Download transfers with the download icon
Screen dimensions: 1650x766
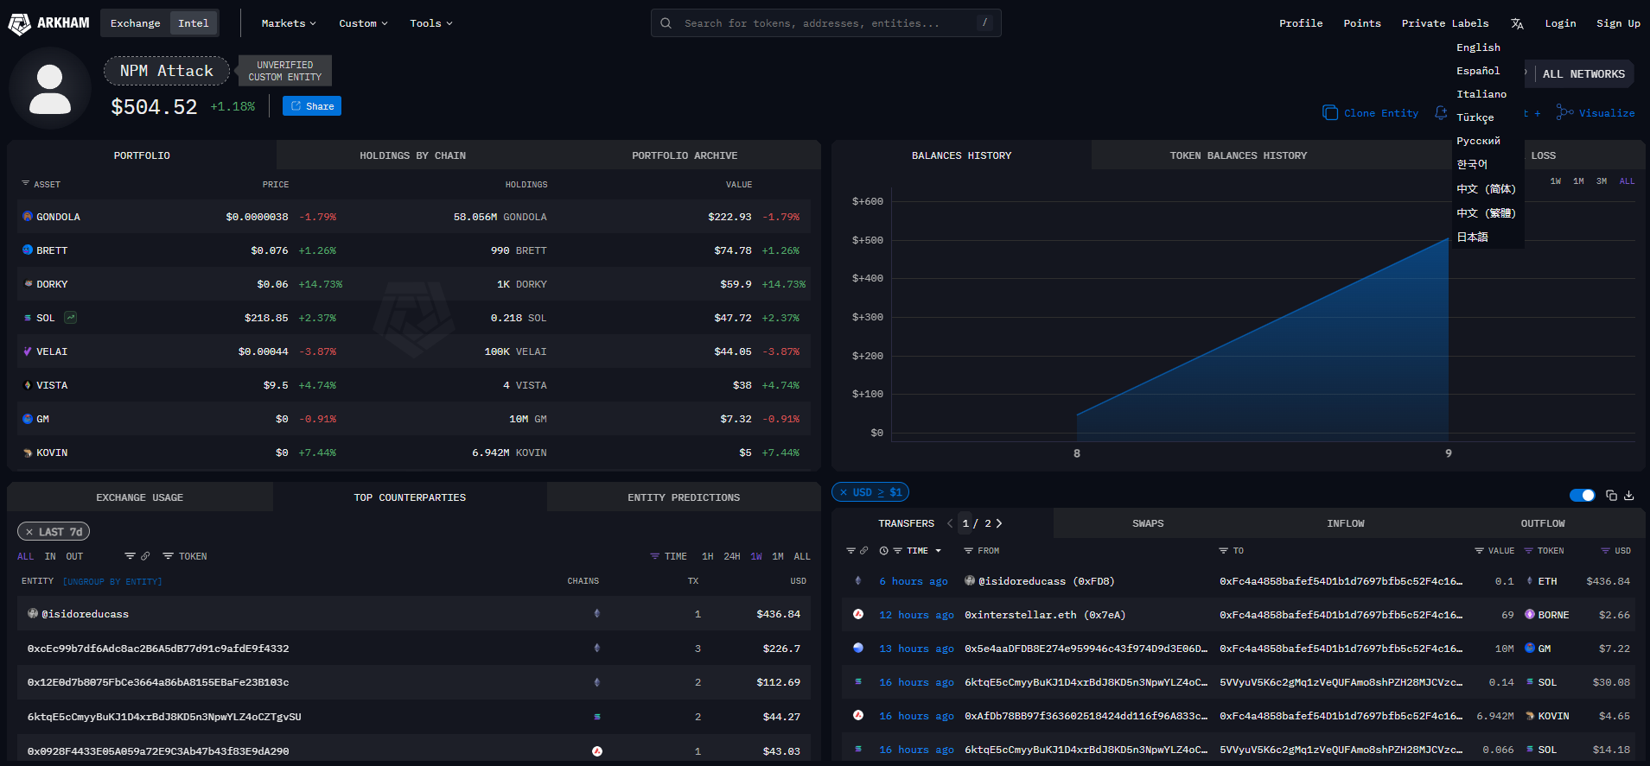pos(1629,495)
